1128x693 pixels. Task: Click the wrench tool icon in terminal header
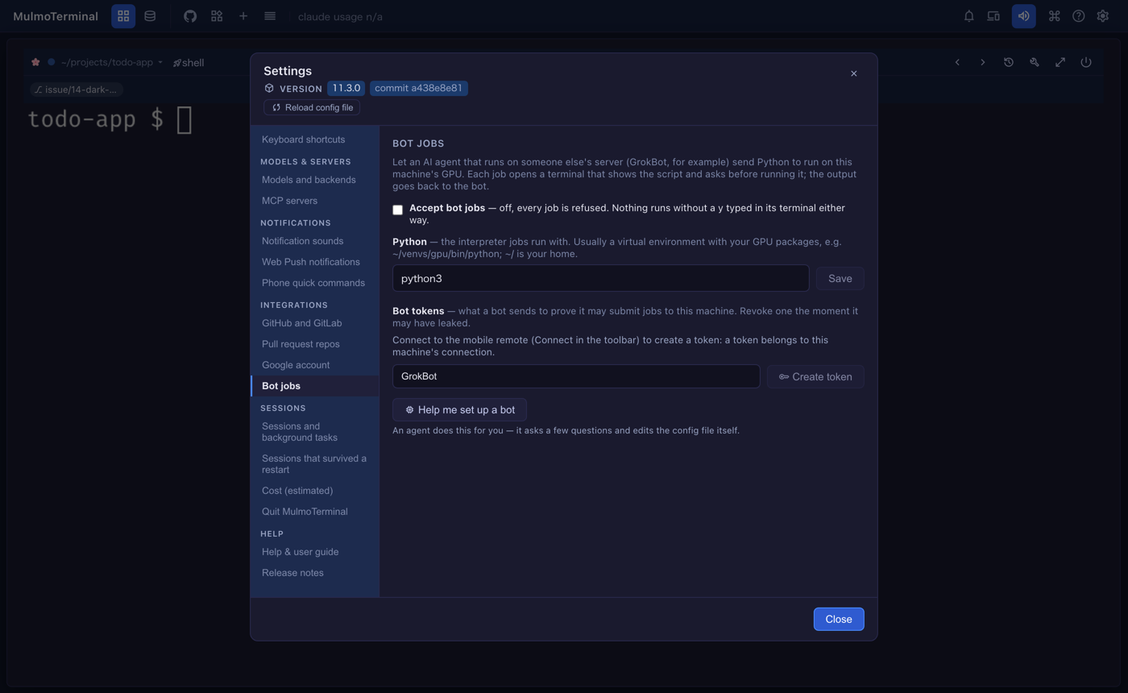tap(1035, 62)
